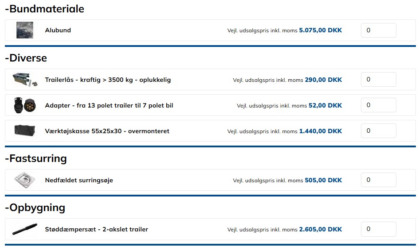Open Støddæmpersæt - 2-akslet trailer title
This screenshot has width=419, height=250.
coord(97,230)
